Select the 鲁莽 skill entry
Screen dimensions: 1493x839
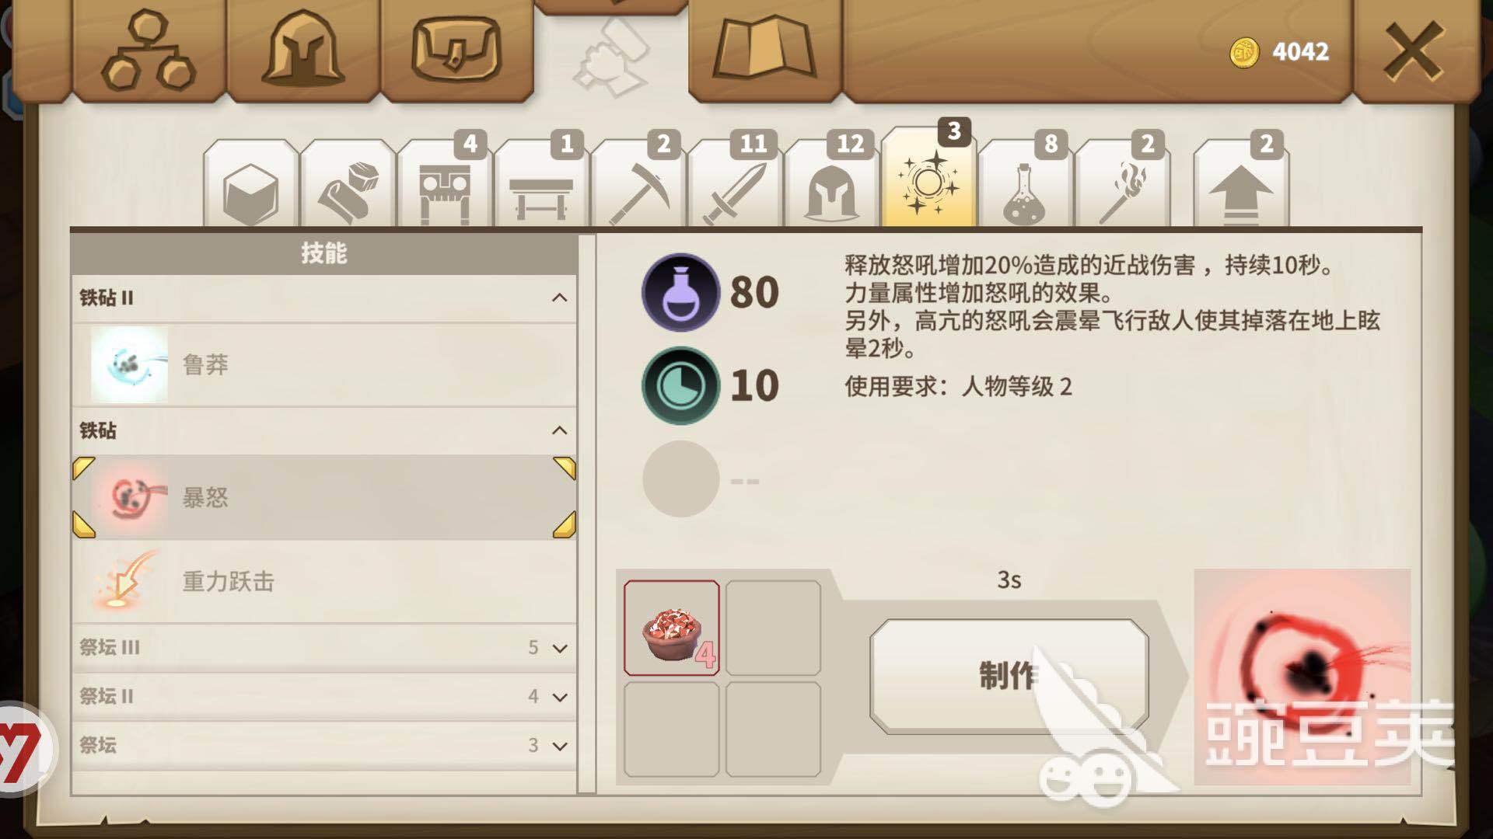pyautogui.click(x=323, y=364)
